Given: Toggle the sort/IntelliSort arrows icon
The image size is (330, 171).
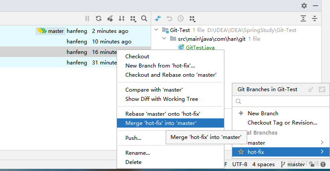Looking at the screenshot, I should 121,18.
